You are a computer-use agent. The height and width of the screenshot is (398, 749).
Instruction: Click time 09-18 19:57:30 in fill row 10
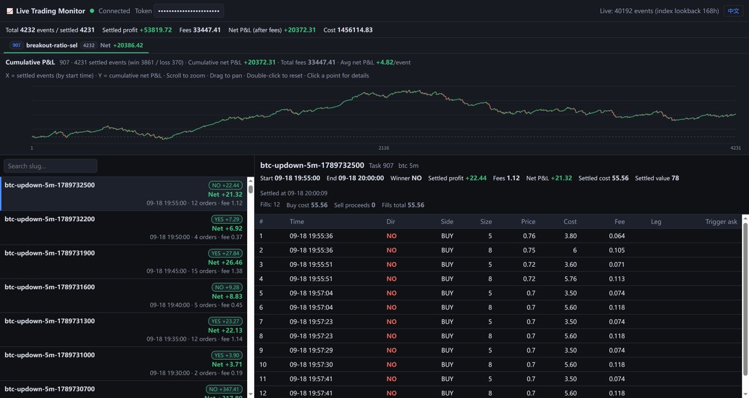pyautogui.click(x=311, y=365)
